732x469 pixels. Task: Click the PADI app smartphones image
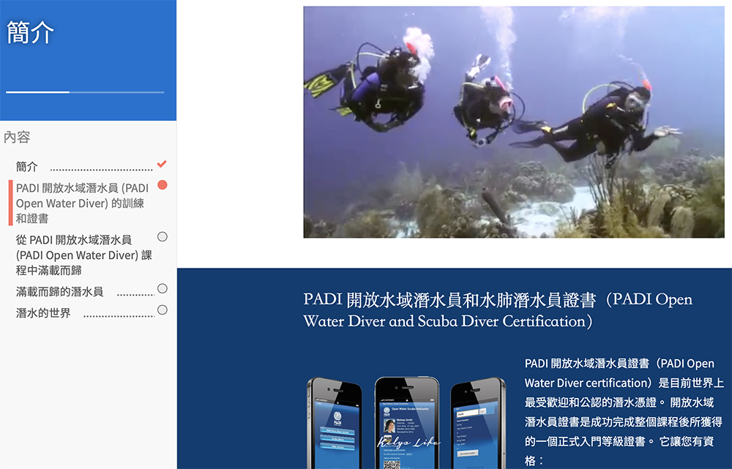pos(406,422)
